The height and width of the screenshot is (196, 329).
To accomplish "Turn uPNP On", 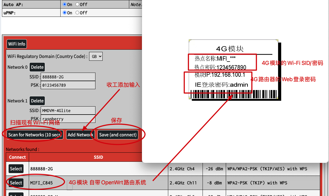I will pyautogui.click(x=65, y=13).
